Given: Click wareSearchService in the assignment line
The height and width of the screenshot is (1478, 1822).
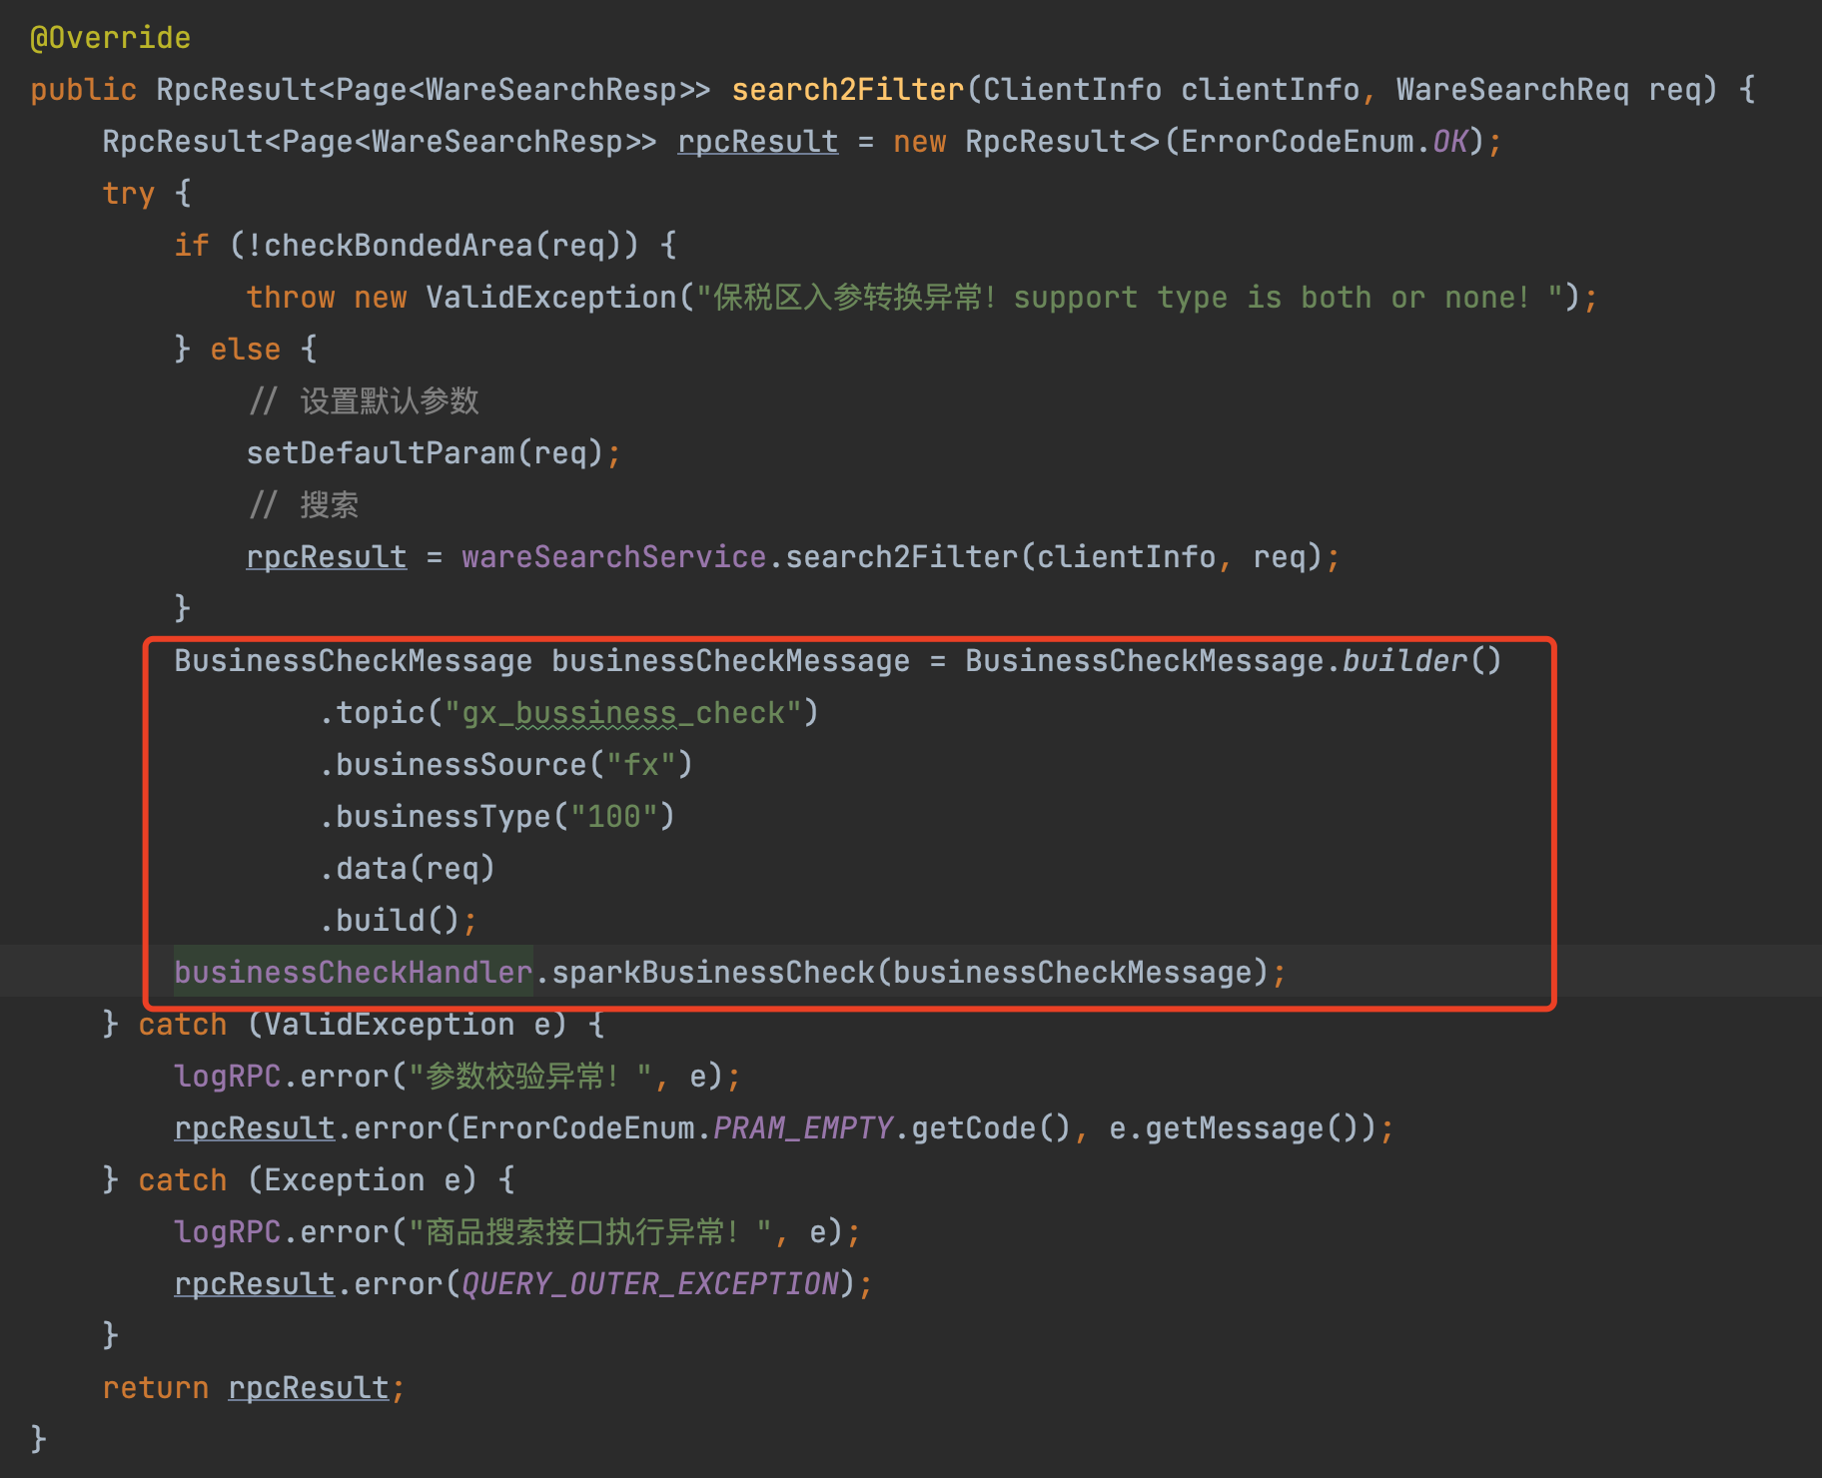Looking at the screenshot, I should point(613,557).
